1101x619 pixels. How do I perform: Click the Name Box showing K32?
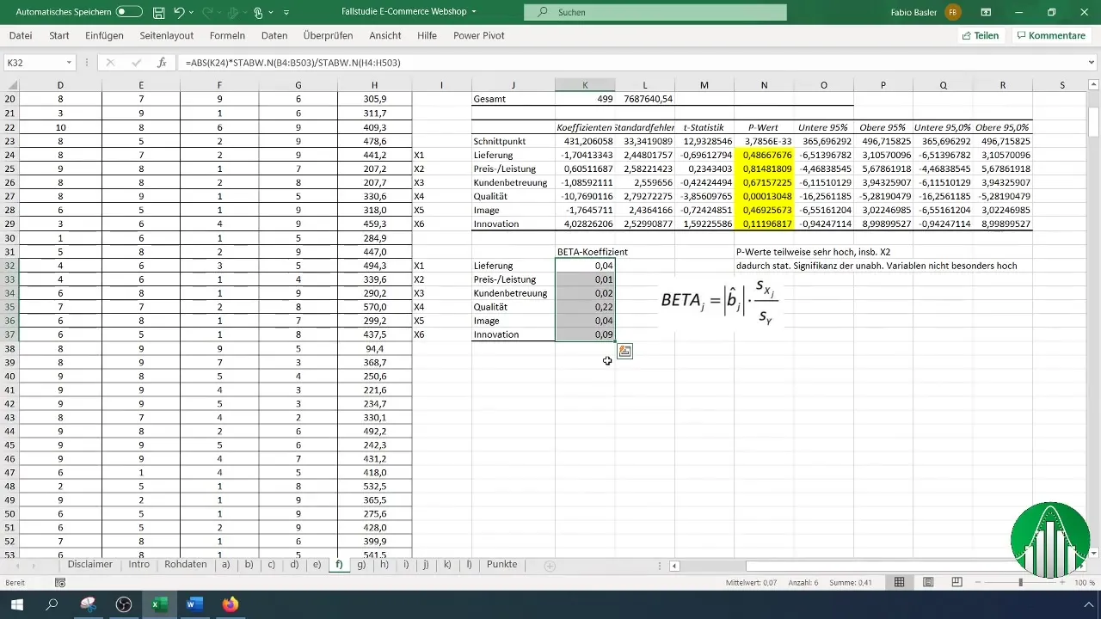pyautogui.click(x=34, y=63)
